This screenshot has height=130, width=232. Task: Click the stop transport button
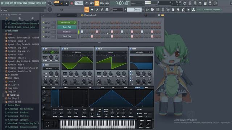tap(67, 3)
